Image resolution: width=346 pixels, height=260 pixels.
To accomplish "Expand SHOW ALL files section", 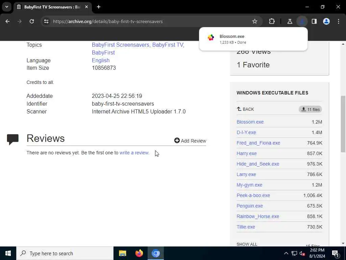I will (x=247, y=244).
